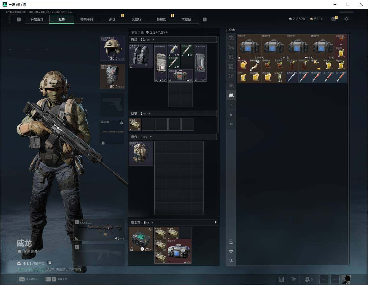The height and width of the screenshot is (285, 368).
Task: Click the stacked layers icon in sidebar
Action: 231,251
